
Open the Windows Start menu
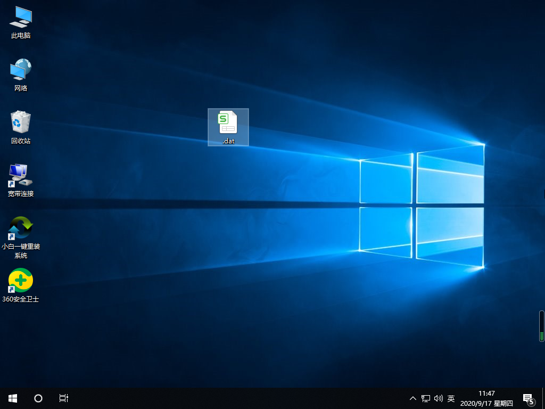coord(13,398)
